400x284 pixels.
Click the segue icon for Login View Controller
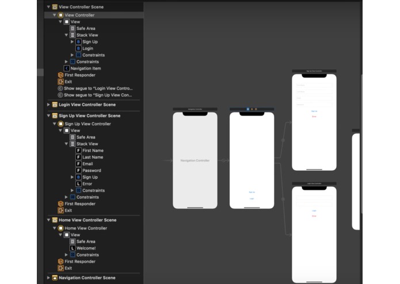60,89
